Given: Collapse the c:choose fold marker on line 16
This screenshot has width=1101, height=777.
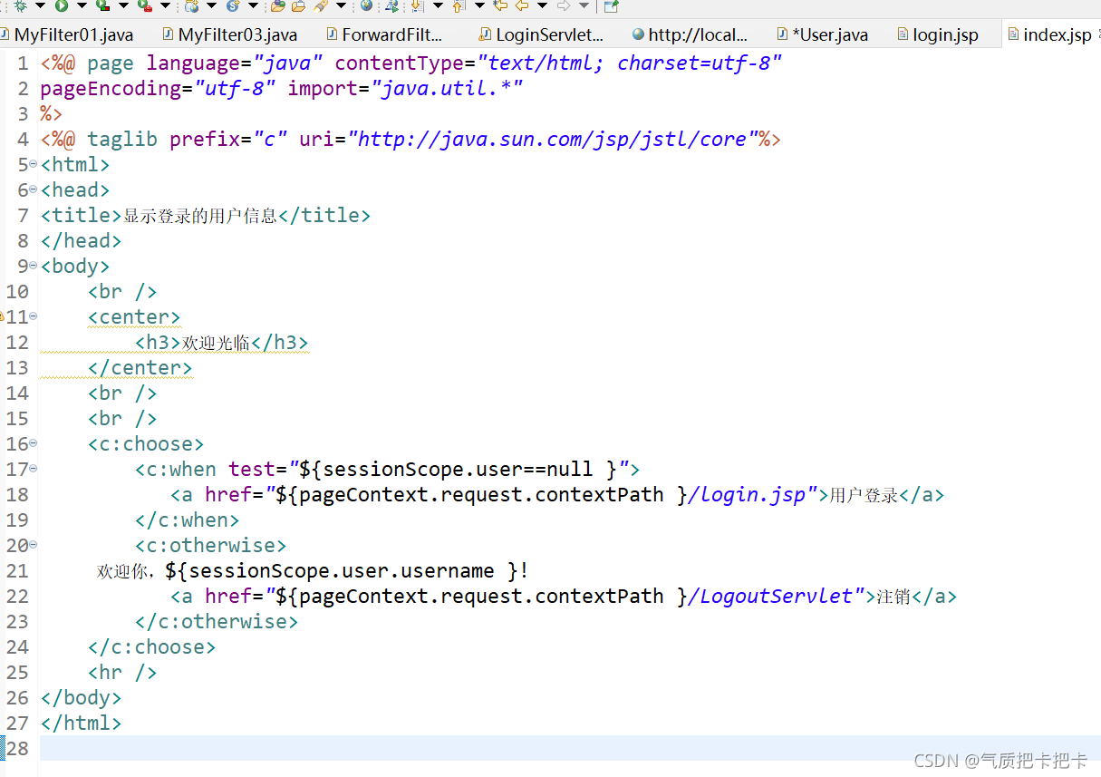Looking at the screenshot, I should (34, 443).
